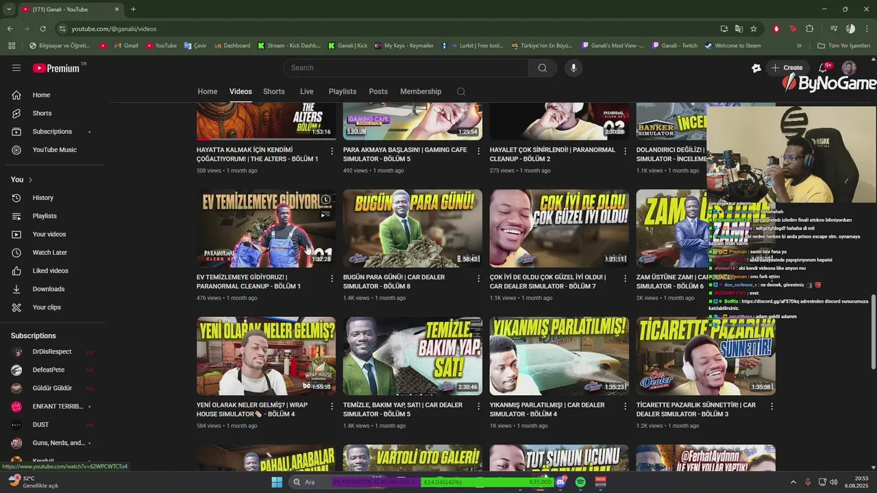Open the Chrome tab search dropdown
Screen dimensions: 877x493
(10, 9)
